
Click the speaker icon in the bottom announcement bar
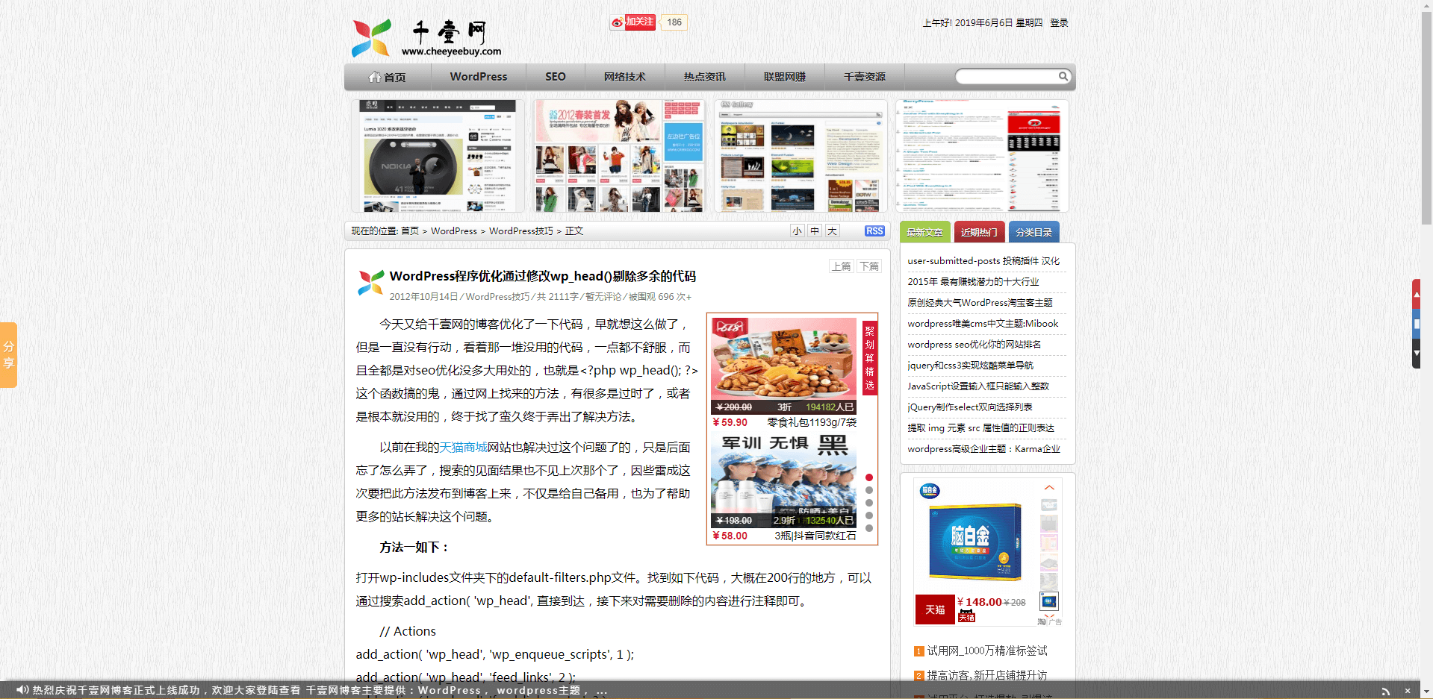click(x=22, y=690)
